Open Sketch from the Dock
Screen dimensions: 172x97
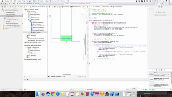(102, 94)
